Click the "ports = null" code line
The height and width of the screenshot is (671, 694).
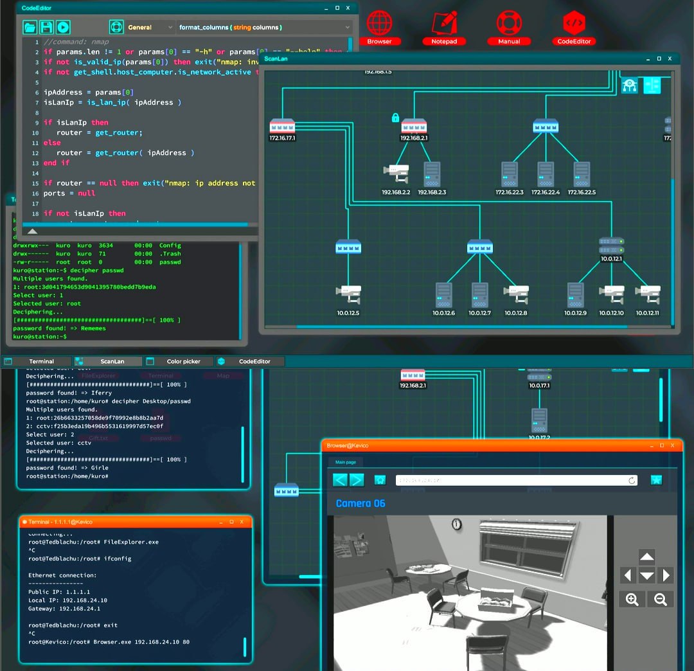tap(69, 193)
